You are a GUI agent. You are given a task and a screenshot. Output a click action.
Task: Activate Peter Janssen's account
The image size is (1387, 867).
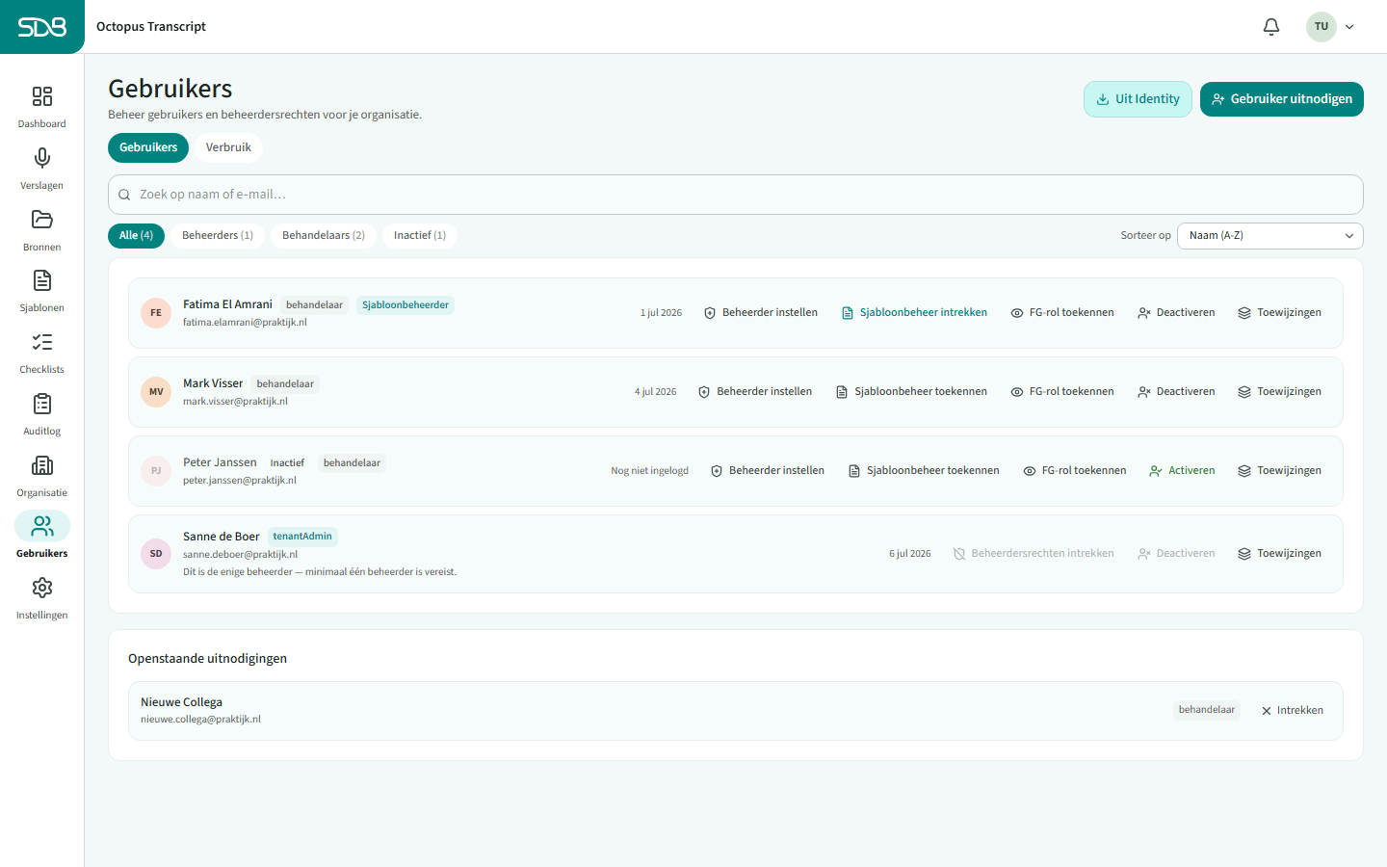point(1182,471)
